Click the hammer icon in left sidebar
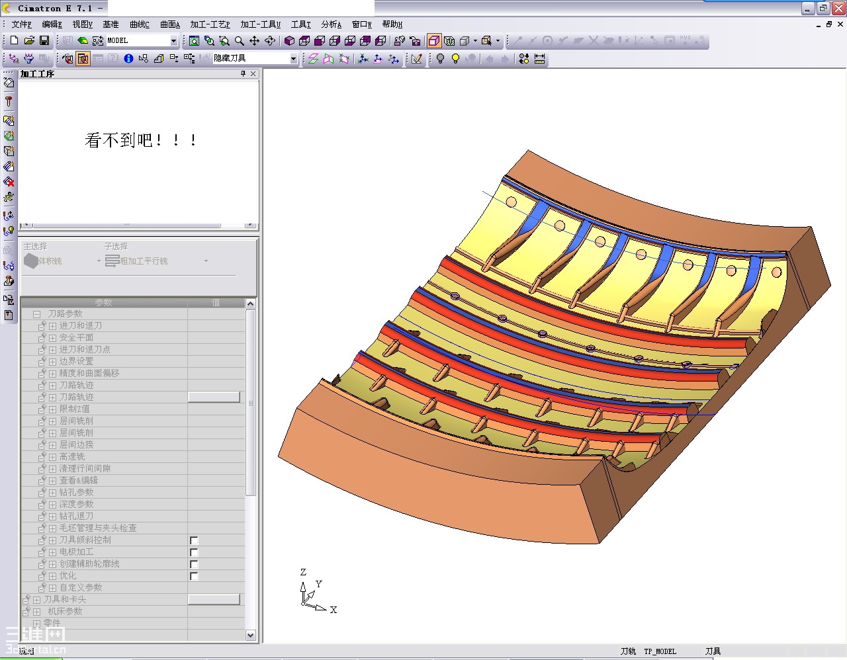The width and height of the screenshot is (847, 660). coord(9,101)
